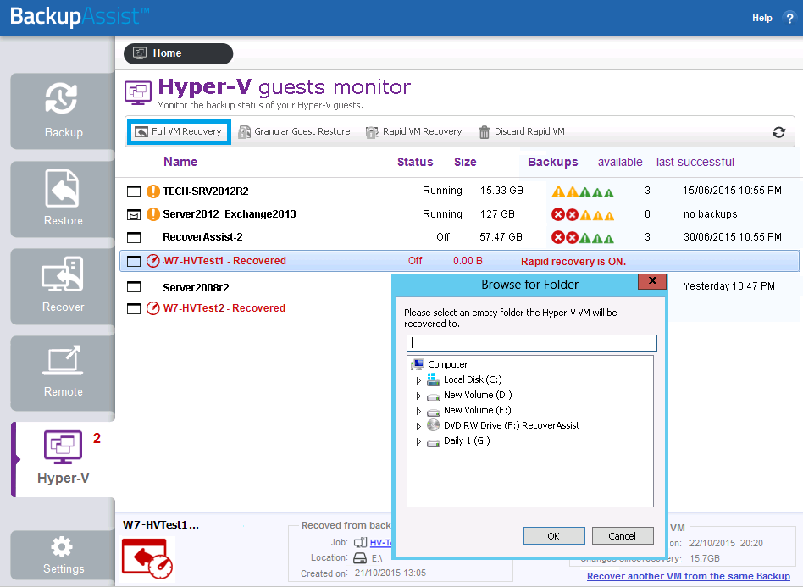Click Cancel in Browse for Folder
This screenshot has width=803, height=587.
point(623,536)
